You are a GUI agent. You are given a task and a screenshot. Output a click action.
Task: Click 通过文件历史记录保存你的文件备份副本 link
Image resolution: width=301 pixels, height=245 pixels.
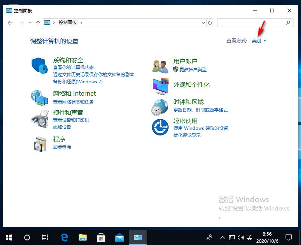pos(94,74)
